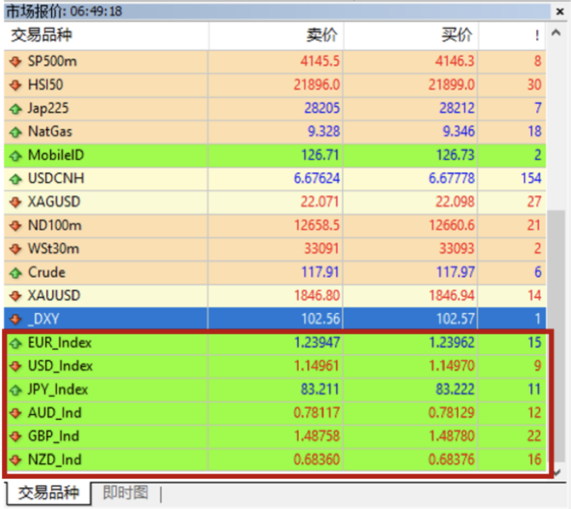Click the XAGUSD ask price 22.098
This screenshot has width=571, height=509.
click(x=455, y=202)
